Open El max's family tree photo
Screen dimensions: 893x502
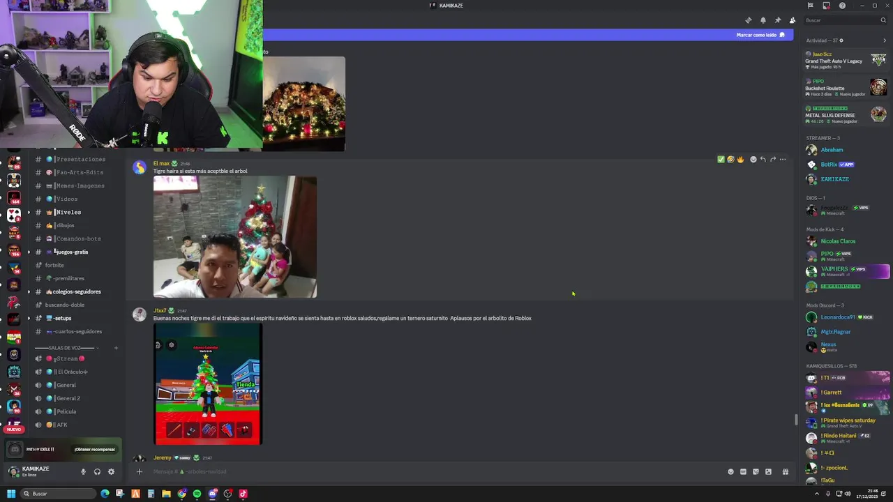point(235,237)
